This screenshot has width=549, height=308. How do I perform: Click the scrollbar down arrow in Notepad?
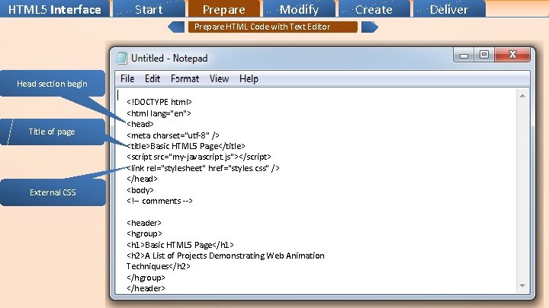pos(522,286)
